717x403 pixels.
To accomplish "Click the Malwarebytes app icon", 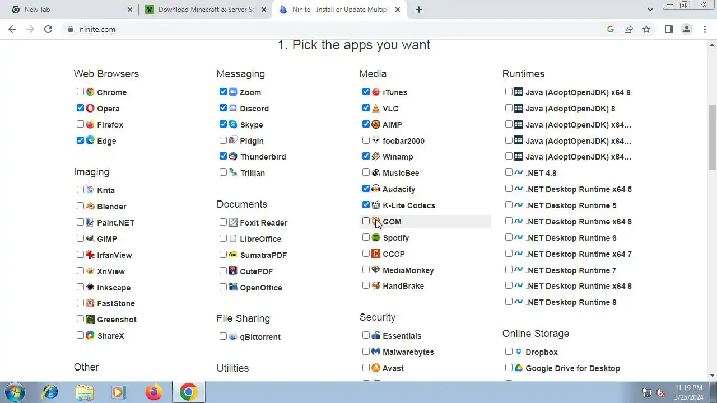I will point(376,352).
